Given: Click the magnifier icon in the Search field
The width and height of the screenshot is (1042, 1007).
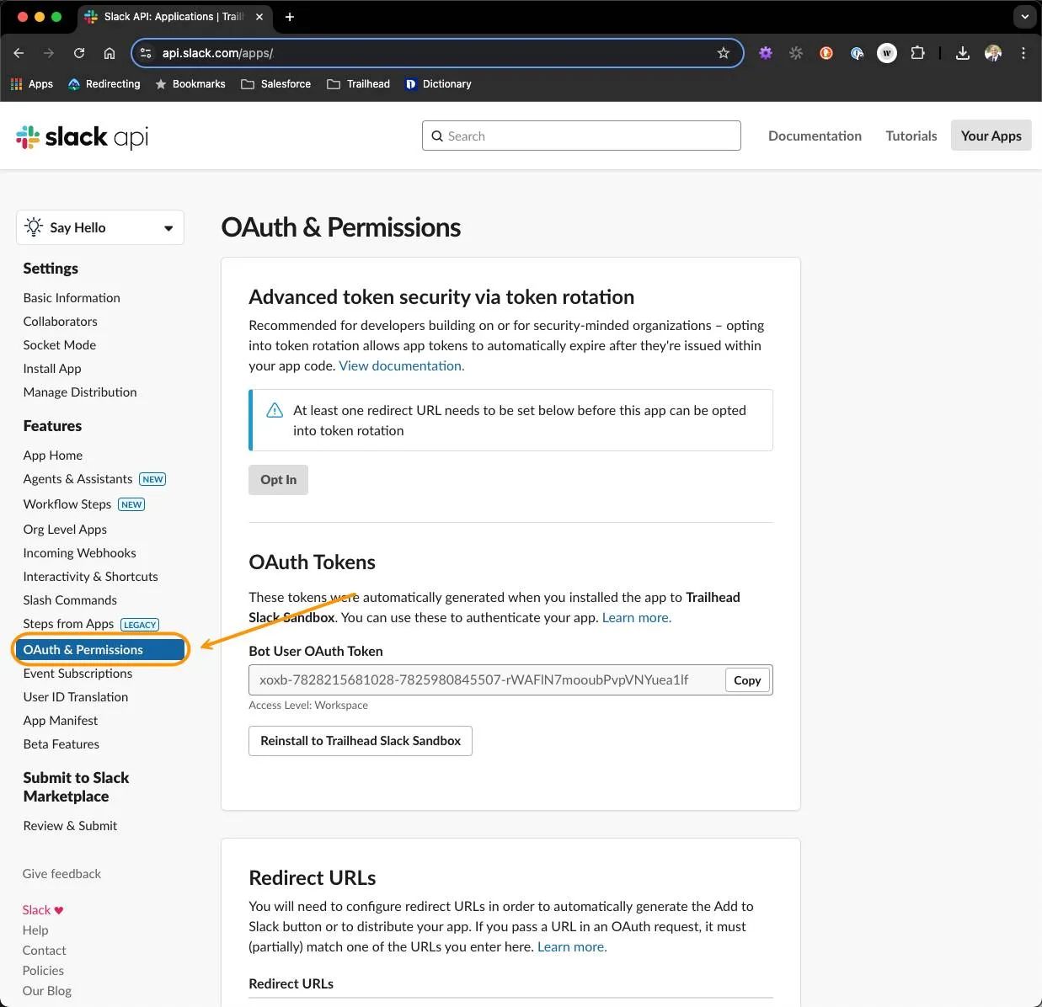Looking at the screenshot, I should pyautogui.click(x=438, y=136).
